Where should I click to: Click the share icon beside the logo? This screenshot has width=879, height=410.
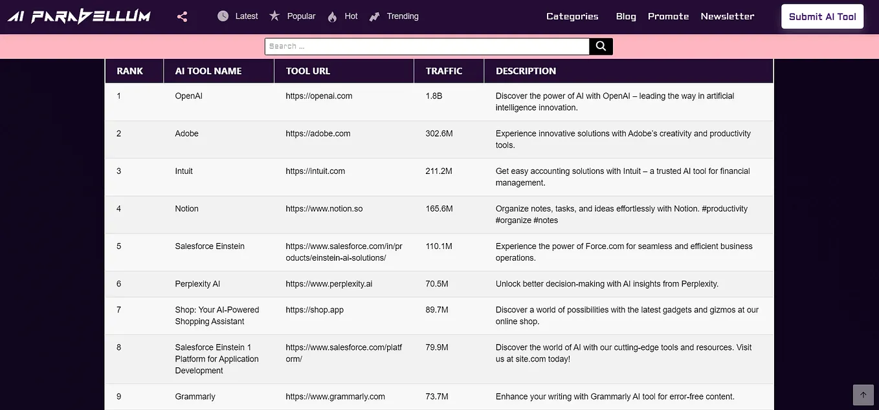(x=182, y=17)
